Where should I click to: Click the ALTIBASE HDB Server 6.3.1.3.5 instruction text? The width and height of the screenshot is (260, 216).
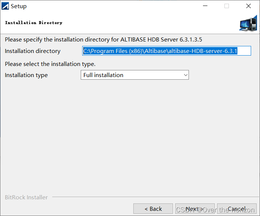103,40
